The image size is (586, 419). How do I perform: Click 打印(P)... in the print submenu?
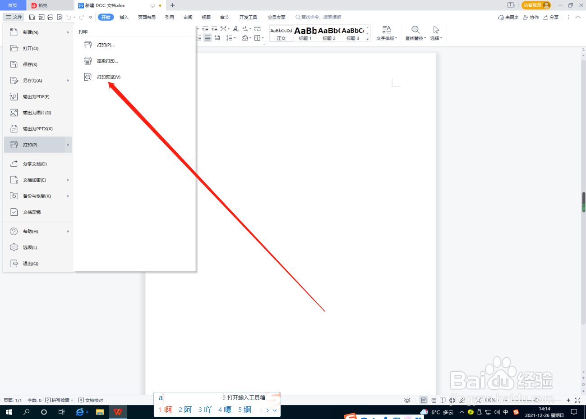coord(134,45)
